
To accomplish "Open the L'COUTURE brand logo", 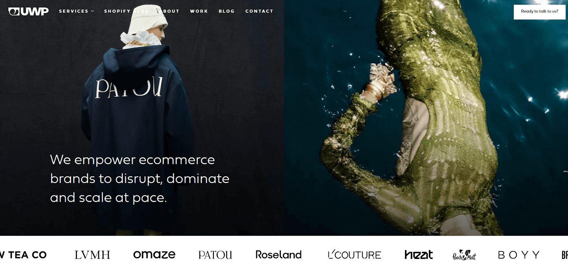I will click(354, 255).
